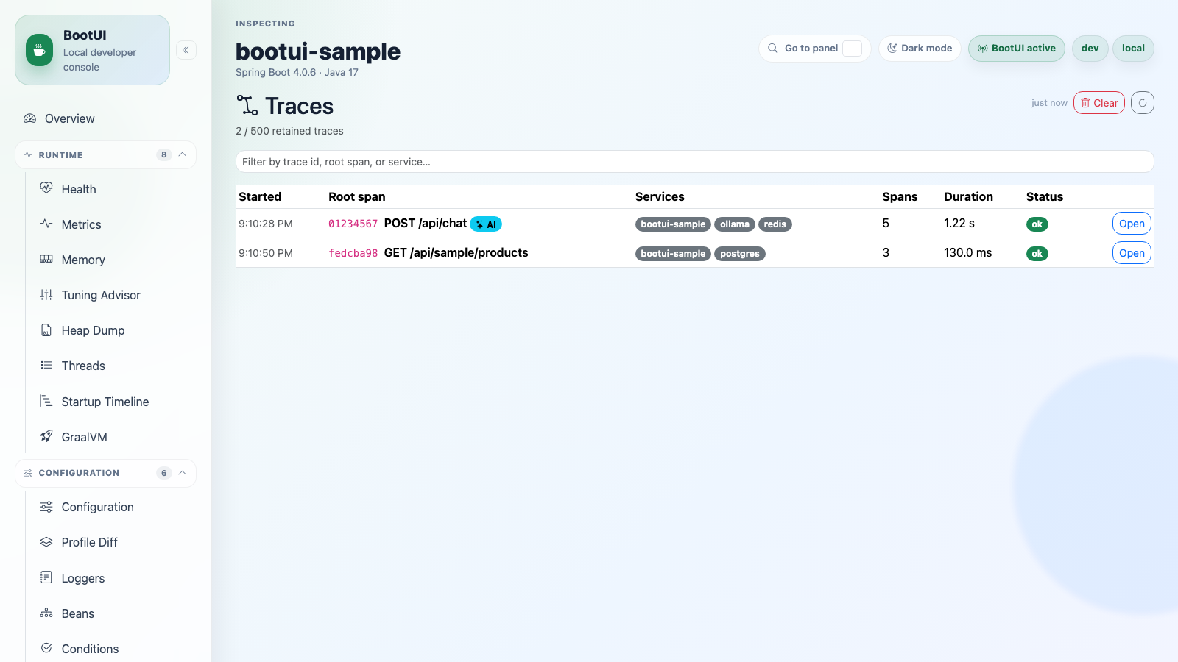Click the RUNTIME section pulse icon
The height and width of the screenshot is (662, 1178).
click(x=28, y=155)
